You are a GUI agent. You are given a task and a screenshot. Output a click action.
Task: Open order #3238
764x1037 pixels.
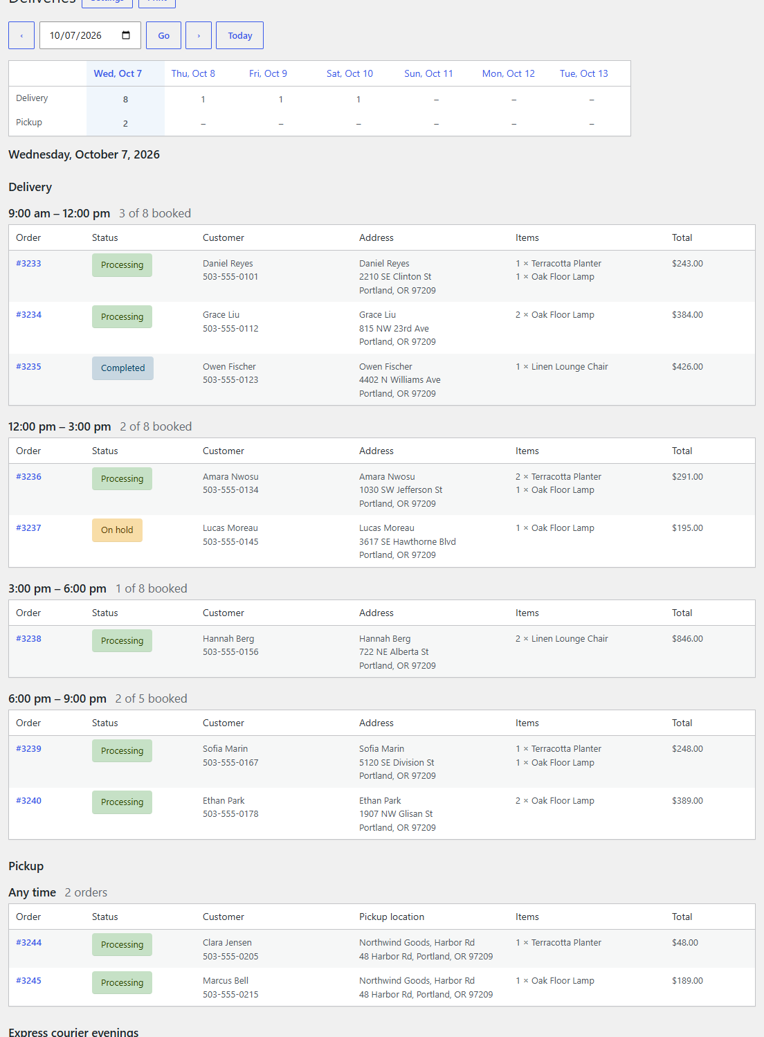click(x=28, y=639)
